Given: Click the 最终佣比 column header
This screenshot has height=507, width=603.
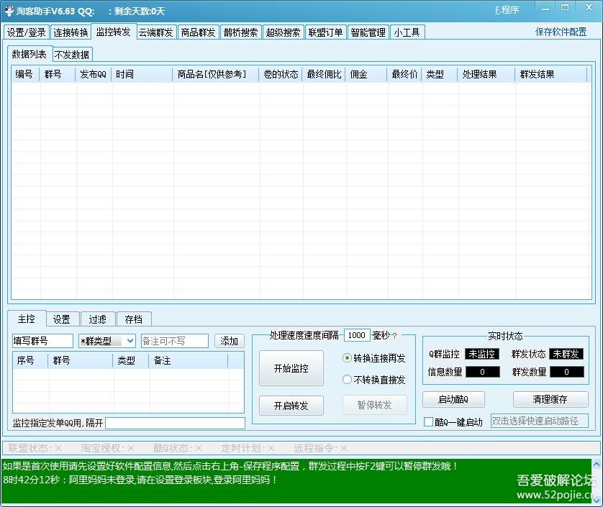Looking at the screenshot, I should coord(324,74).
